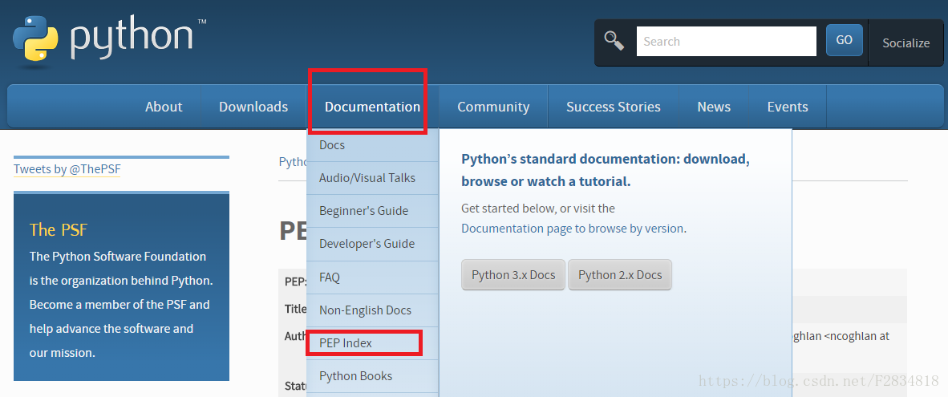Select PEP Index menu entry
Image resolution: width=948 pixels, height=397 pixels.
372,343
